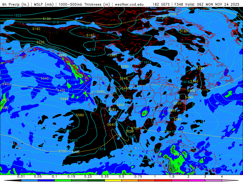243x182 pixels.
Task: Select the dark blue 0.05 legend swatch
Action: (46, 180)
